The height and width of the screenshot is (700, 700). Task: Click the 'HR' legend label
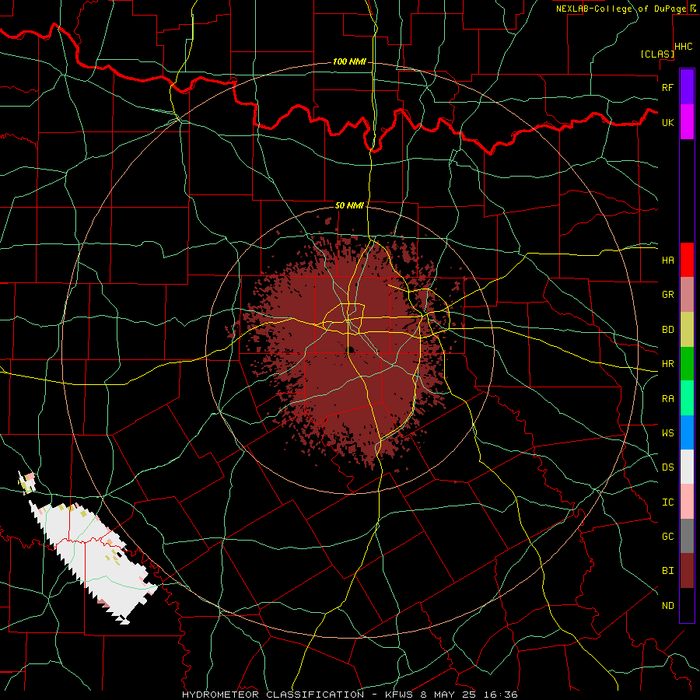(x=667, y=364)
